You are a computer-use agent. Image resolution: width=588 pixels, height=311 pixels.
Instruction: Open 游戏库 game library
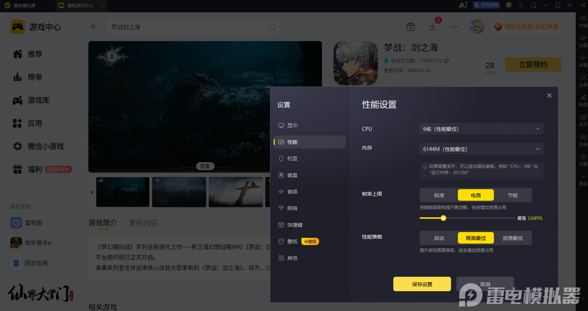pos(31,100)
